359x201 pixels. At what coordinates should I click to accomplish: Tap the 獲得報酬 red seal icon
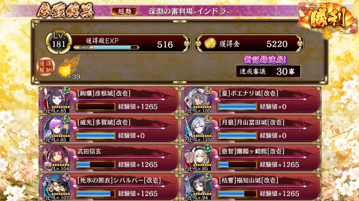pyautogui.click(x=46, y=67)
